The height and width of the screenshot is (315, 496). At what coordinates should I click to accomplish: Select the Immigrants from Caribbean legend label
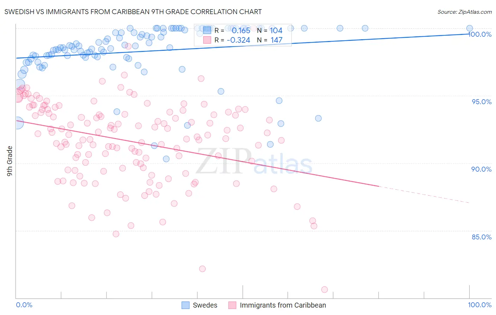[283, 305]
